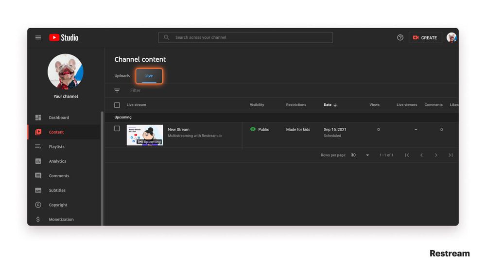Click the New Stream title

[178, 130]
